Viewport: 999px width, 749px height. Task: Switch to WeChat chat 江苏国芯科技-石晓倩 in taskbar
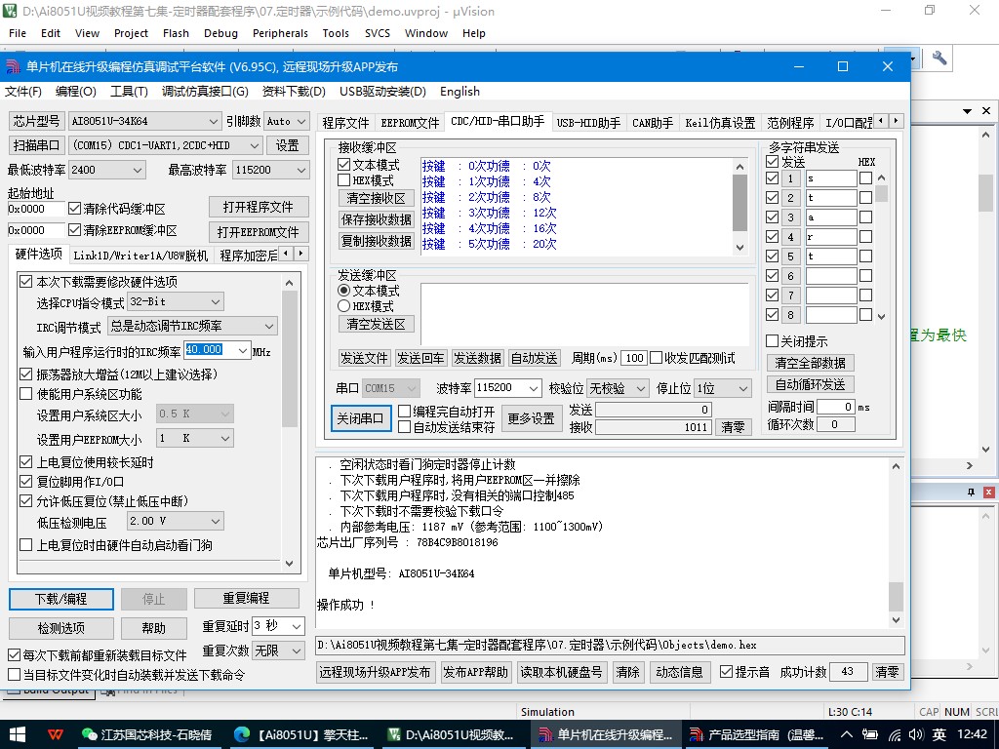tap(147, 733)
